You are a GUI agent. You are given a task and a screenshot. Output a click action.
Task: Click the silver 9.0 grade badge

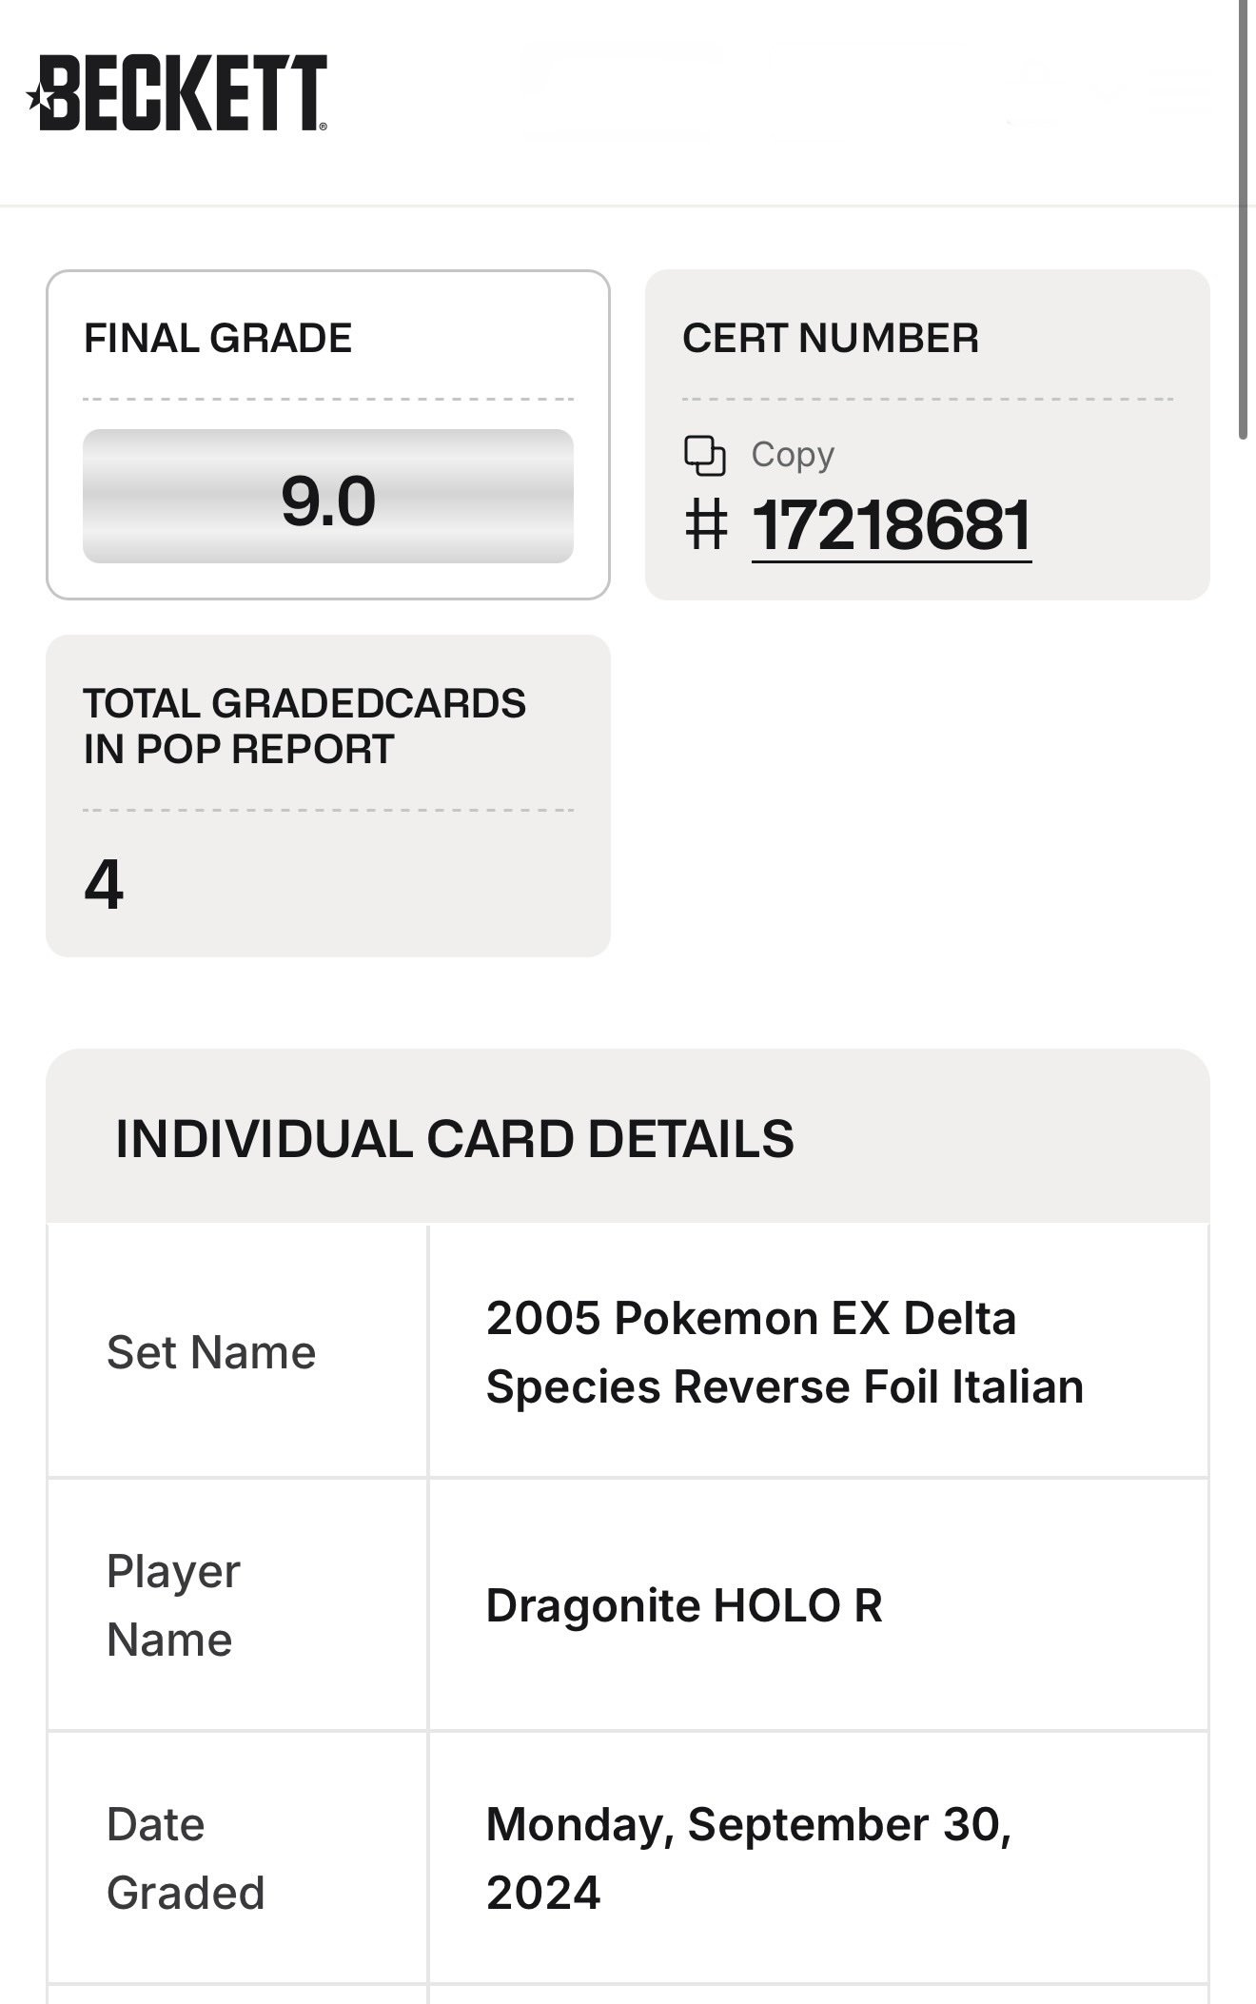[x=328, y=497]
